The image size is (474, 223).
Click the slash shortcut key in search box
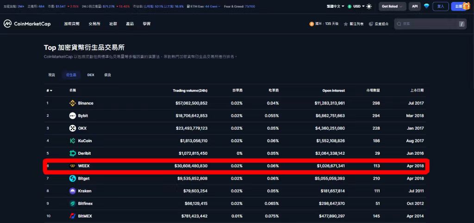pos(462,24)
